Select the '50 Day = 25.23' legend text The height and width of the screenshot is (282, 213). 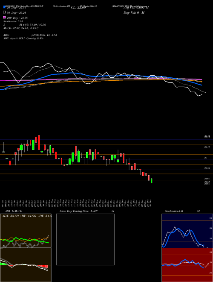click(x=16, y=13)
